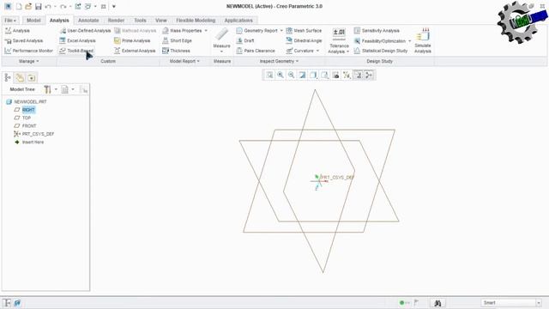Screen dimensions: 549x309
Task: Click the Measure ruler tool
Action: 221,38
